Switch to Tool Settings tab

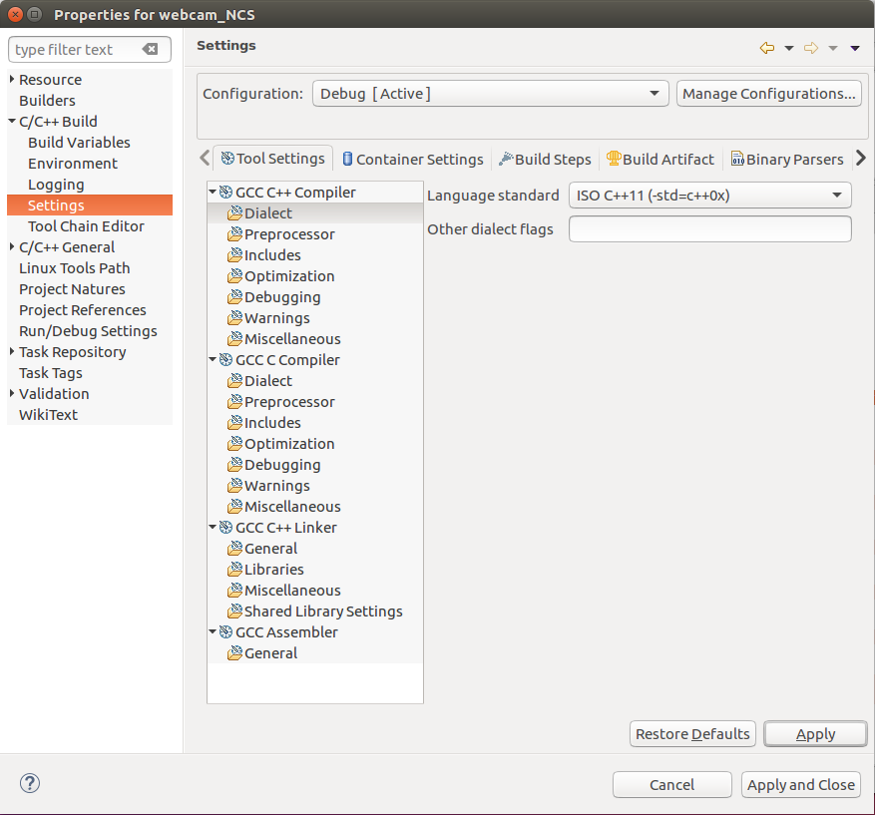(x=273, y=159)
